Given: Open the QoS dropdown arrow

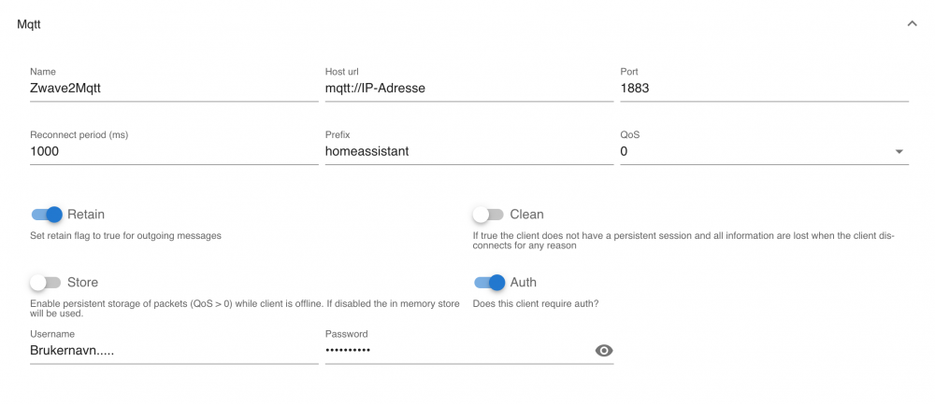Looking at the screenshot, I should click(899, 152).
